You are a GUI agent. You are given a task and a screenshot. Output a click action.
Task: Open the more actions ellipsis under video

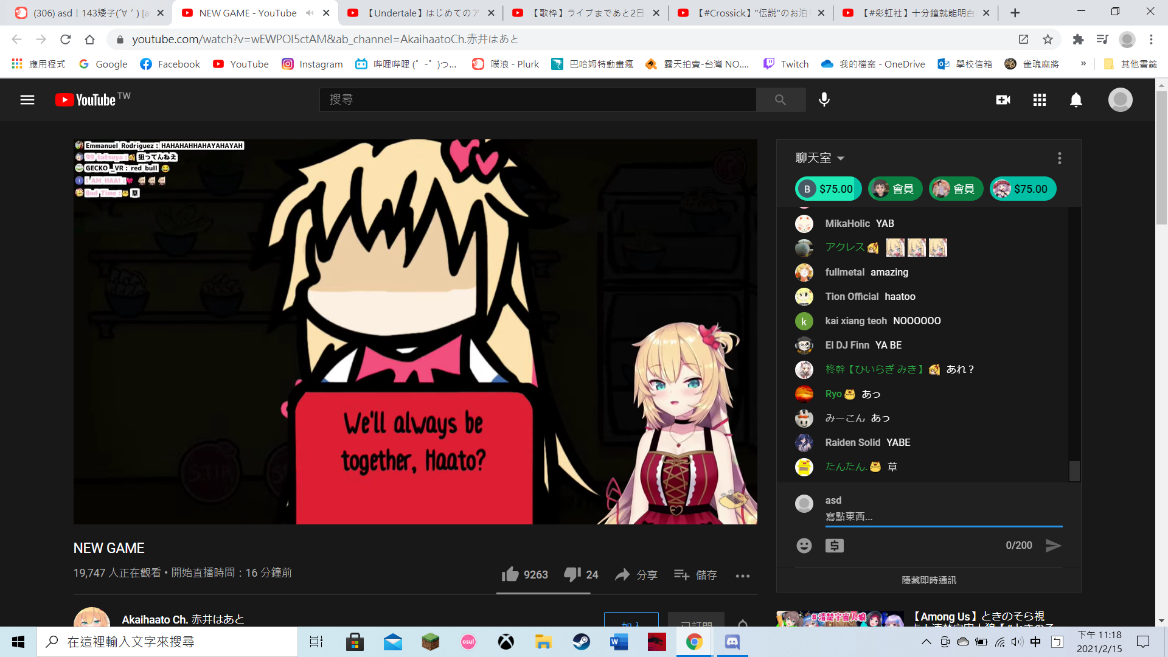pos(743,575)
